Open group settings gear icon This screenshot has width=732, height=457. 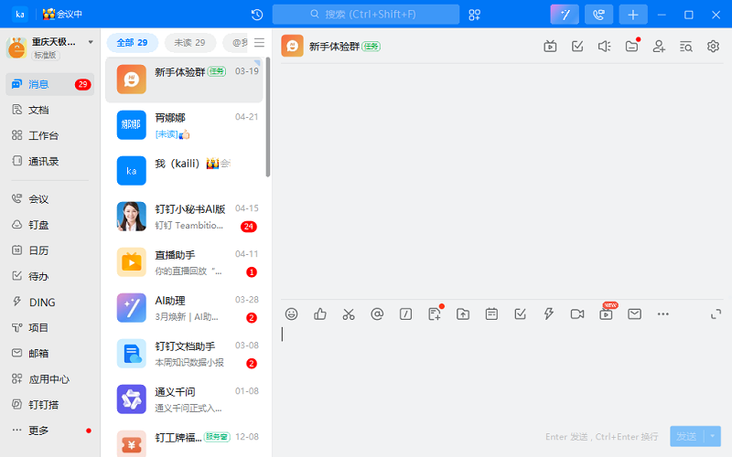click(714, 47)
